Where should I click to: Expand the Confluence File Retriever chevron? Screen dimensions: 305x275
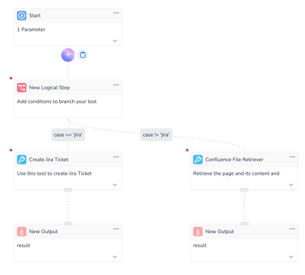point(291,185)
